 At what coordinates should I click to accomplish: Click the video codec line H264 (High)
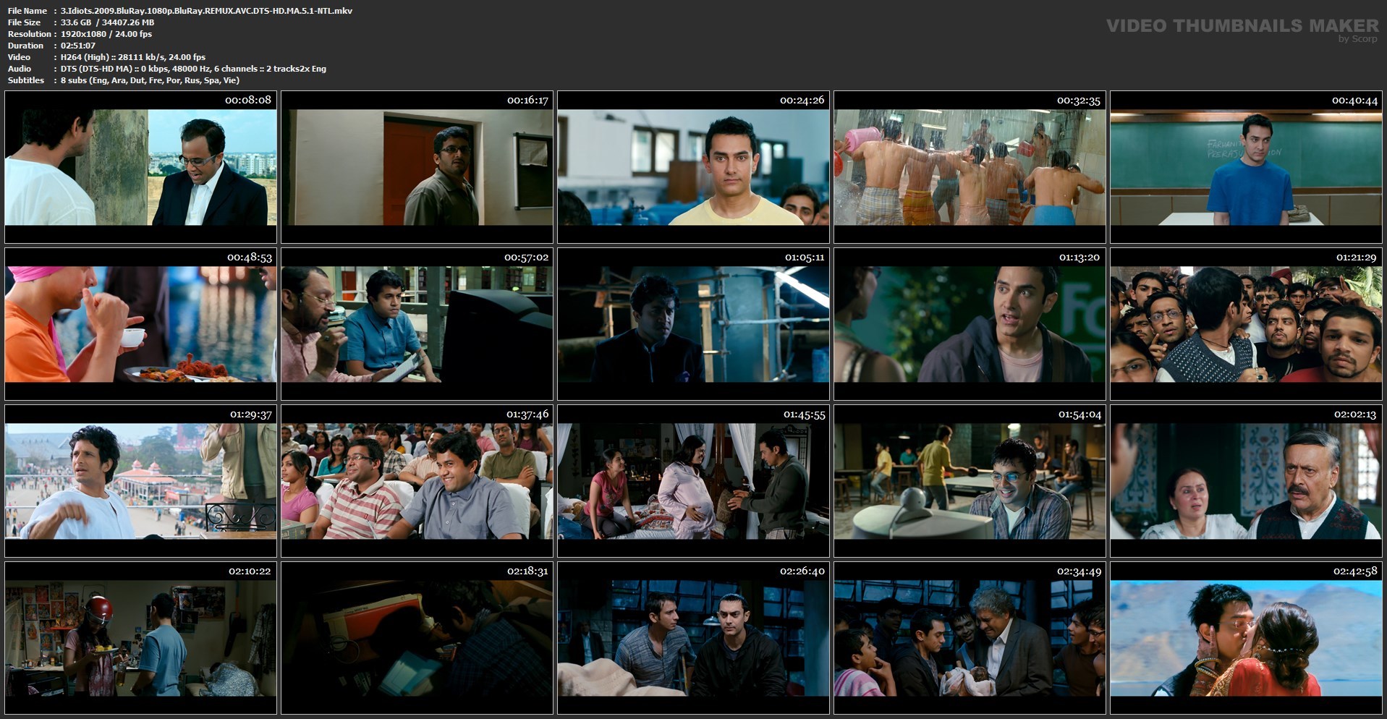click(x=133, y=57)
